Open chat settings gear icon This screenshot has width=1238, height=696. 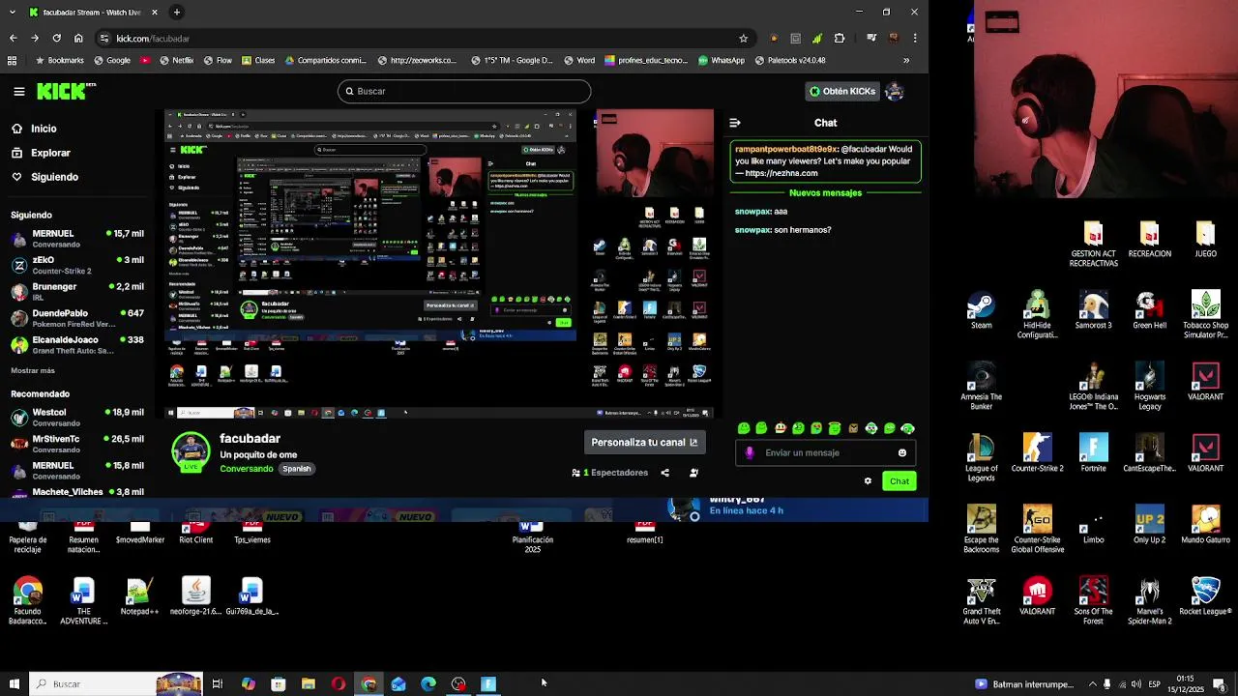(x=868, y=481)
